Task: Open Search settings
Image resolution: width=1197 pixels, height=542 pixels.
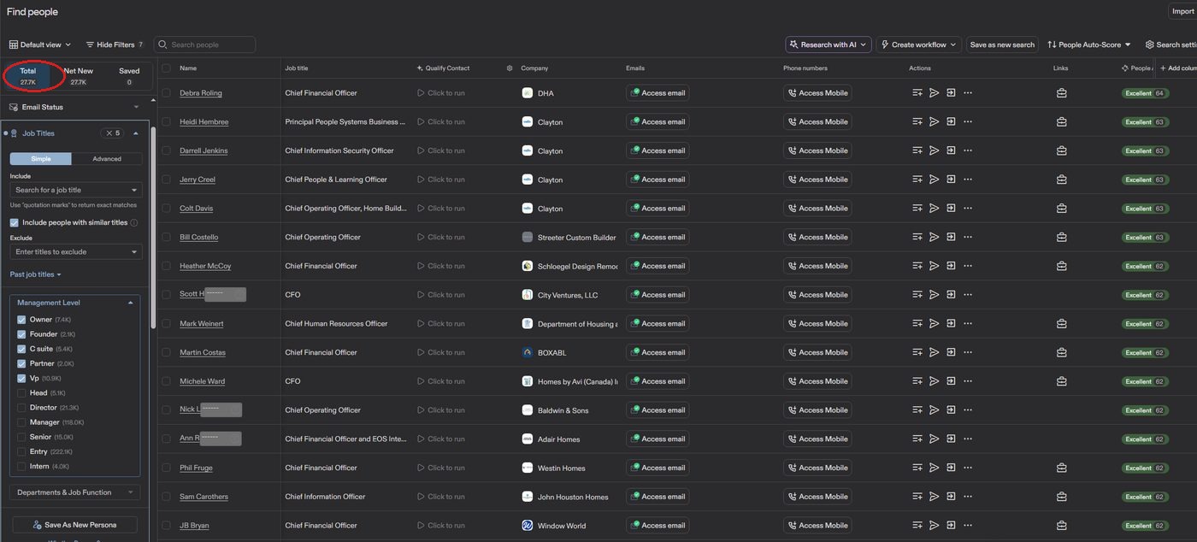Action: (1171, 44)
